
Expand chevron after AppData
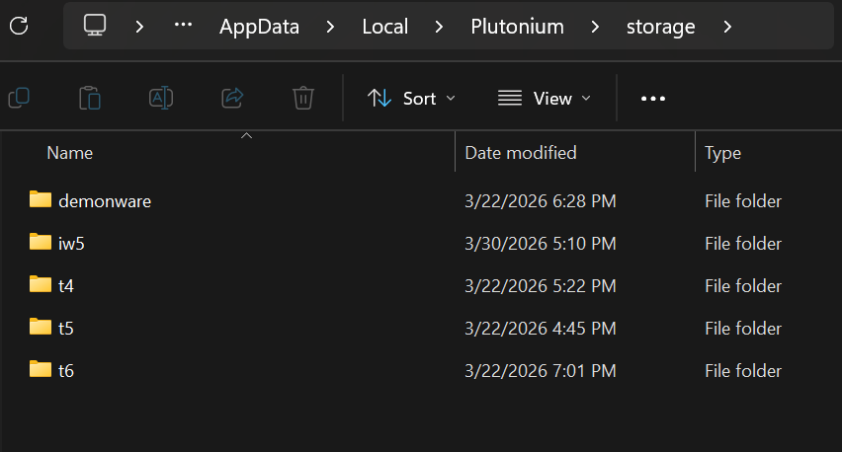click(x=330, y=27)
